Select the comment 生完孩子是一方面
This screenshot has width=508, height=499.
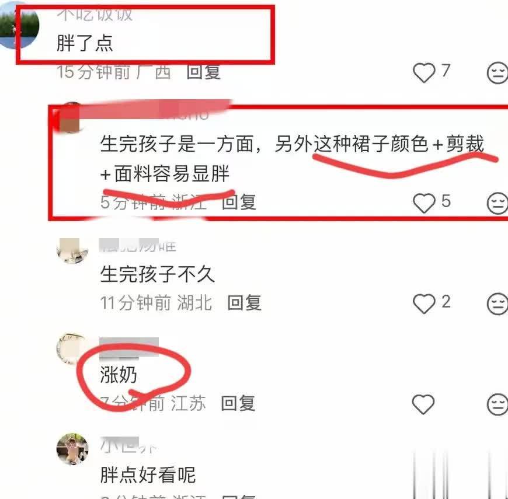pos(292,159)
